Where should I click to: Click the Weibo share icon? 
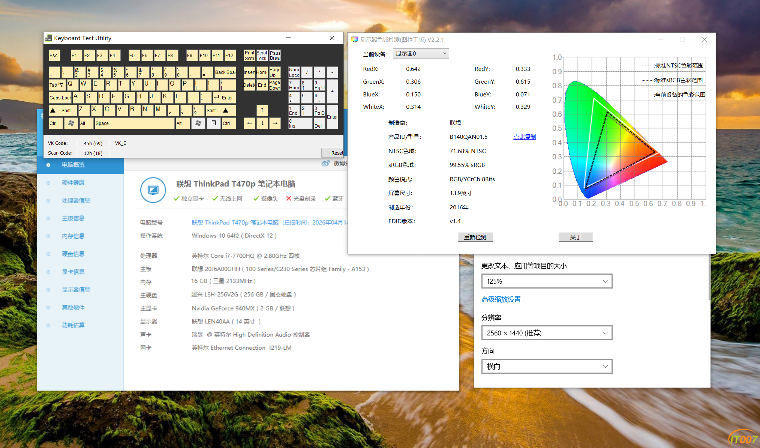point(325,163)
